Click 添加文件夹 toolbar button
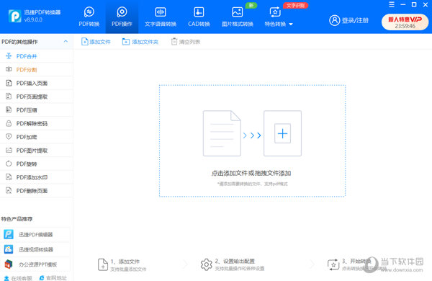Image resolution: width=432 pixels, height=281 pixels. (140, 42)
